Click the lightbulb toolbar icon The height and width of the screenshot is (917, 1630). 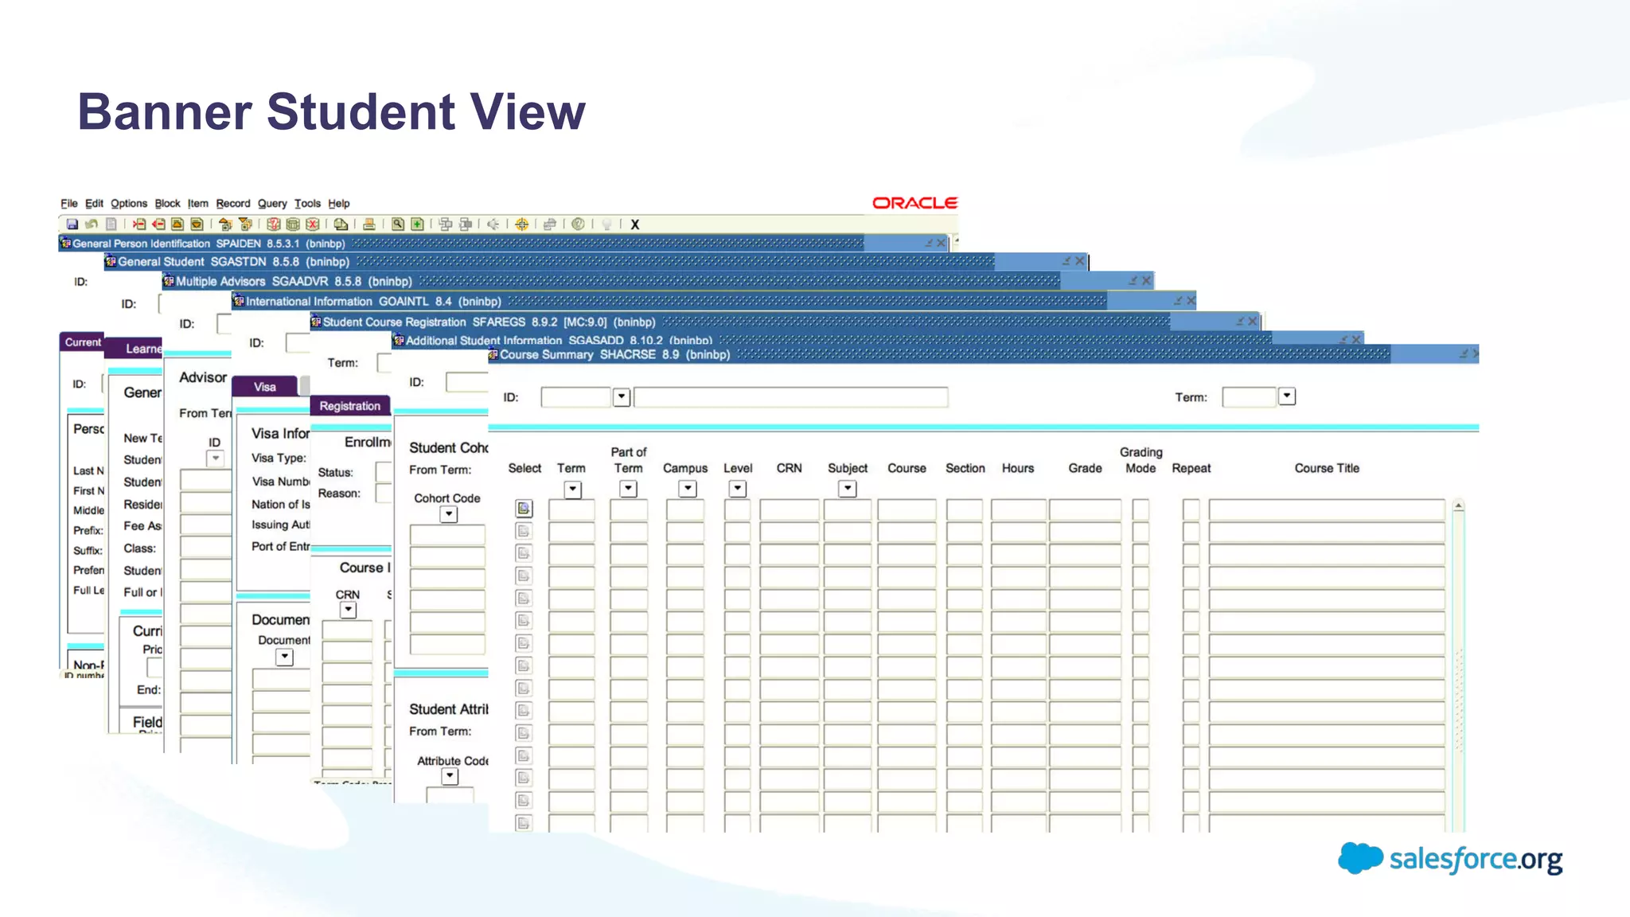pyautogui.click(x=606, y=224)
